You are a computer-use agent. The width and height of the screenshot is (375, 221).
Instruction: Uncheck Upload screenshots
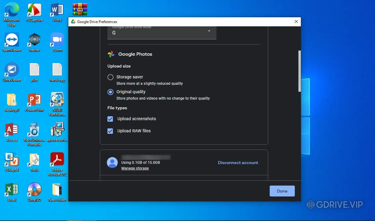[110, 119]
